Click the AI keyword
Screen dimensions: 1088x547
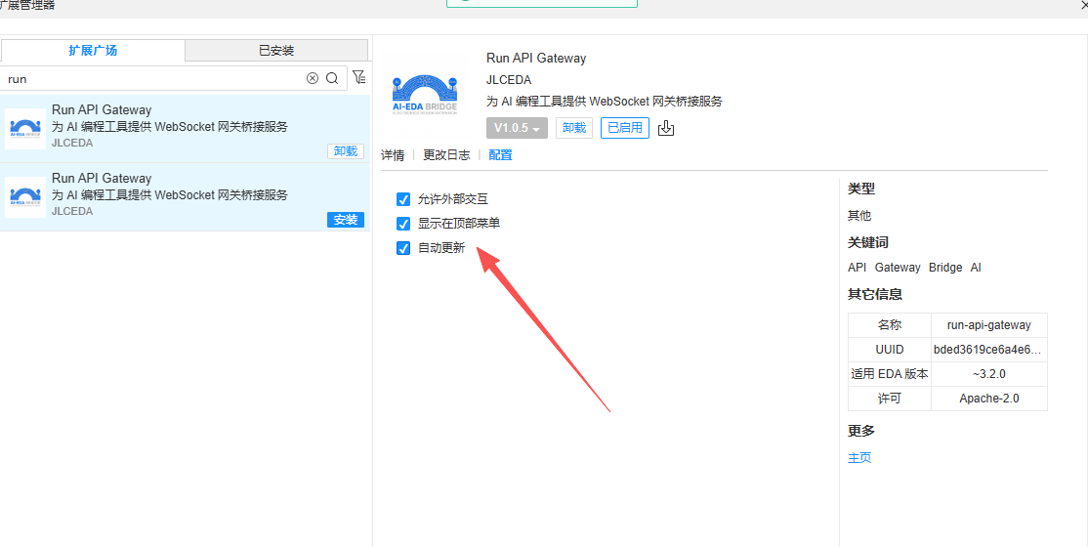[x=976, y=268]
